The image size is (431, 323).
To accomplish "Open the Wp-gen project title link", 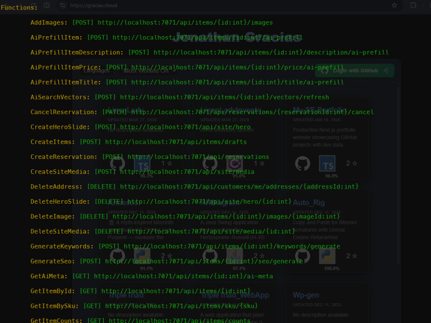I will (x=306, y=295).
